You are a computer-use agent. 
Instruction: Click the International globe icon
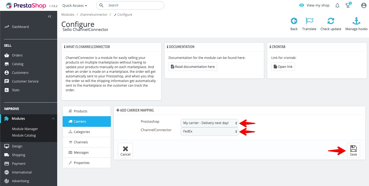pyautogui.click(x=7, y=172)
